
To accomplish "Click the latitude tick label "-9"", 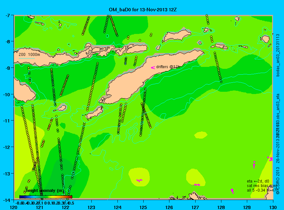I will tap(7, 68).
